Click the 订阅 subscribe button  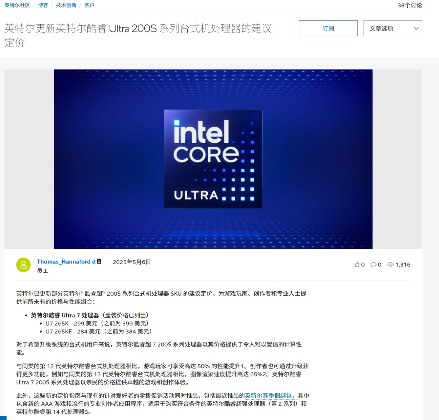pos(328,28)
